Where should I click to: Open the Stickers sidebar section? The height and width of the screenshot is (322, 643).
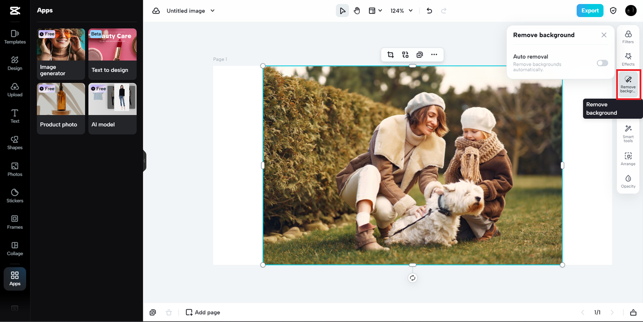[x=15, y=196]
